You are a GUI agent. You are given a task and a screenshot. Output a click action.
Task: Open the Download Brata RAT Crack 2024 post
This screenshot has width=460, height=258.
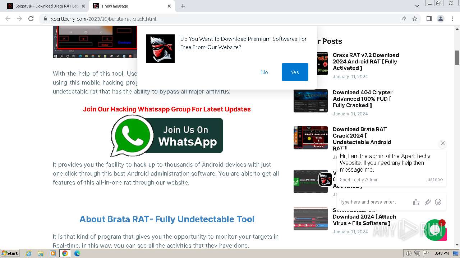pyautogui.click(x=362, y=139)
